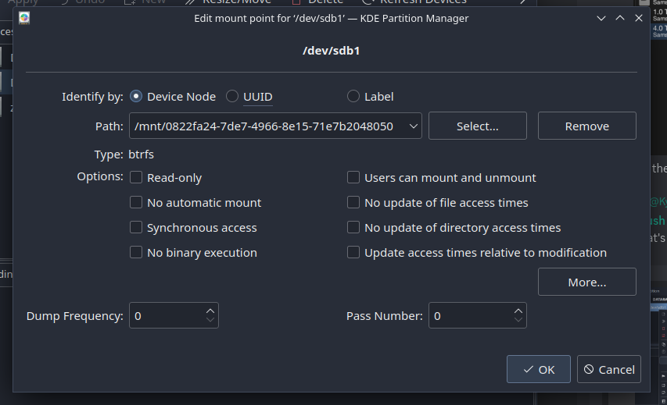
Task: Enable No update of file access times
Action: point(353,203)
